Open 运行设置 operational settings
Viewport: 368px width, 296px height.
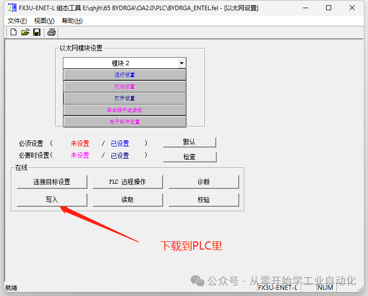125,75
